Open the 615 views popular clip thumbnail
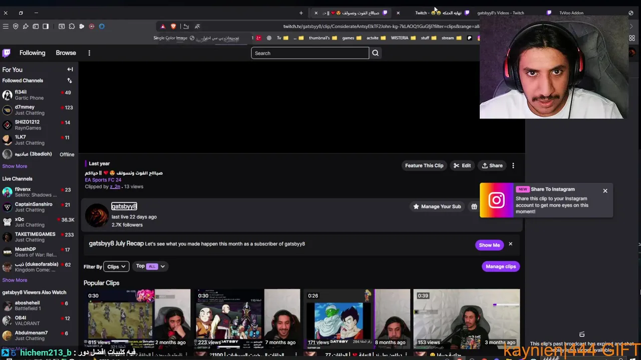 pyautogui.click(x=137, y=318)
